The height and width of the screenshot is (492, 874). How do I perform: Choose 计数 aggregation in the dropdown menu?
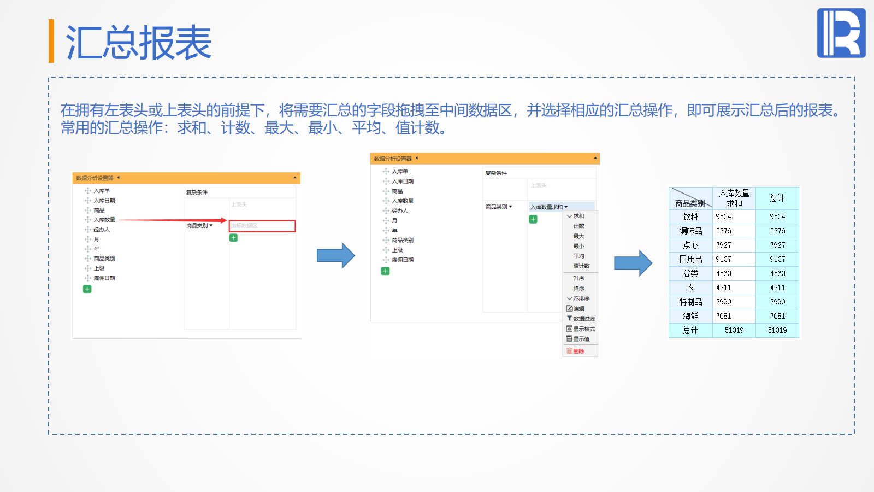(578, 226)
